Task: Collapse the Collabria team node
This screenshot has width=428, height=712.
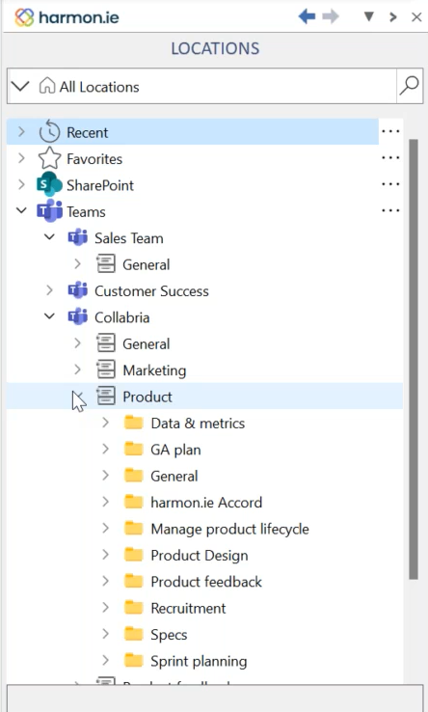Action: 49,316
